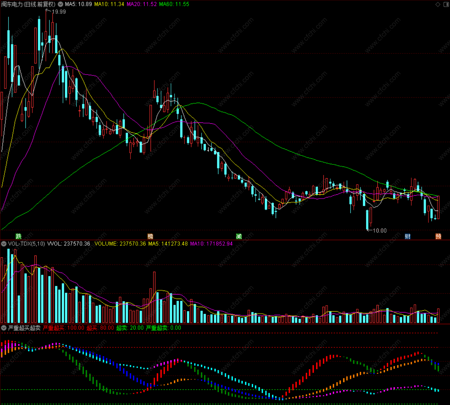
Task: Click the volume MA10: 171852.94 label
Action: tap(211, 244)
